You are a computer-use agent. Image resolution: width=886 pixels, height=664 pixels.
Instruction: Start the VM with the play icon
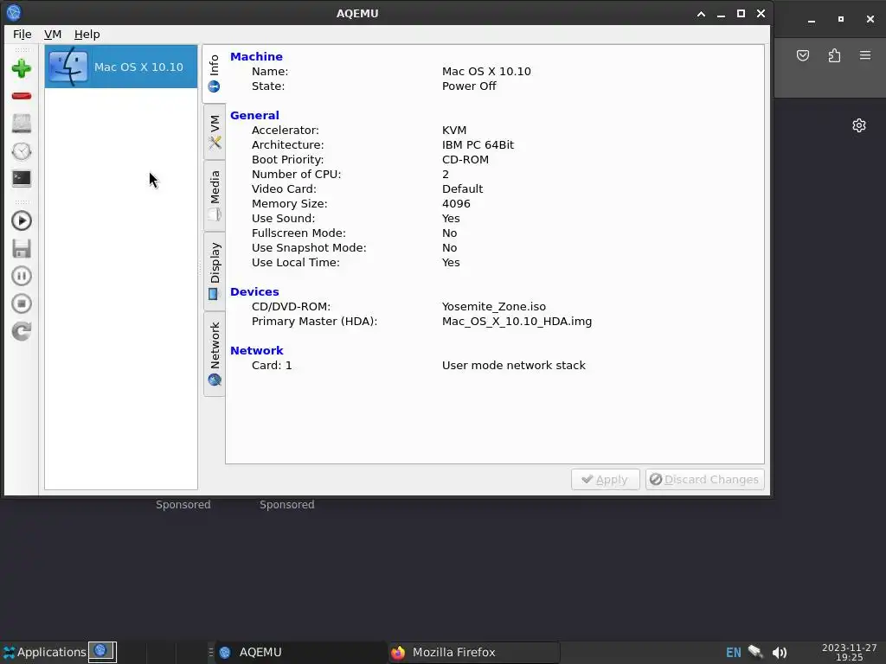[22, 220]
